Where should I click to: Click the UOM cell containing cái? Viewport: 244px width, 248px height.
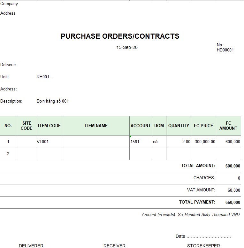(x=159, y=142)
